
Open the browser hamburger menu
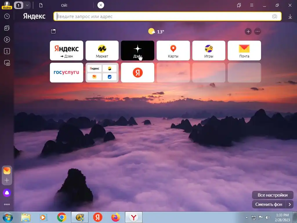click(252, 5)
